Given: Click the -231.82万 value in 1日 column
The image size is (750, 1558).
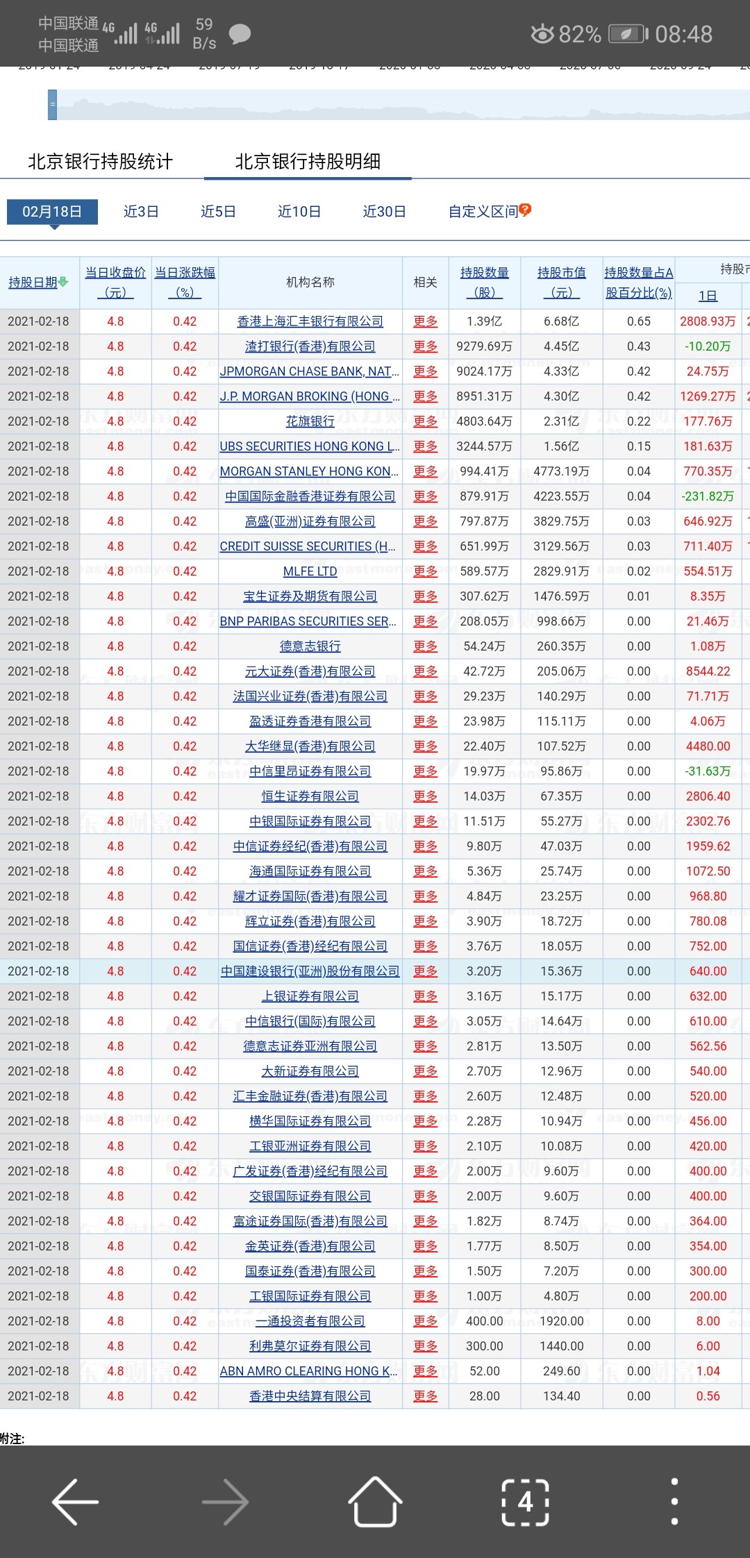Looking at the screenshot, I should click(708, 496).
